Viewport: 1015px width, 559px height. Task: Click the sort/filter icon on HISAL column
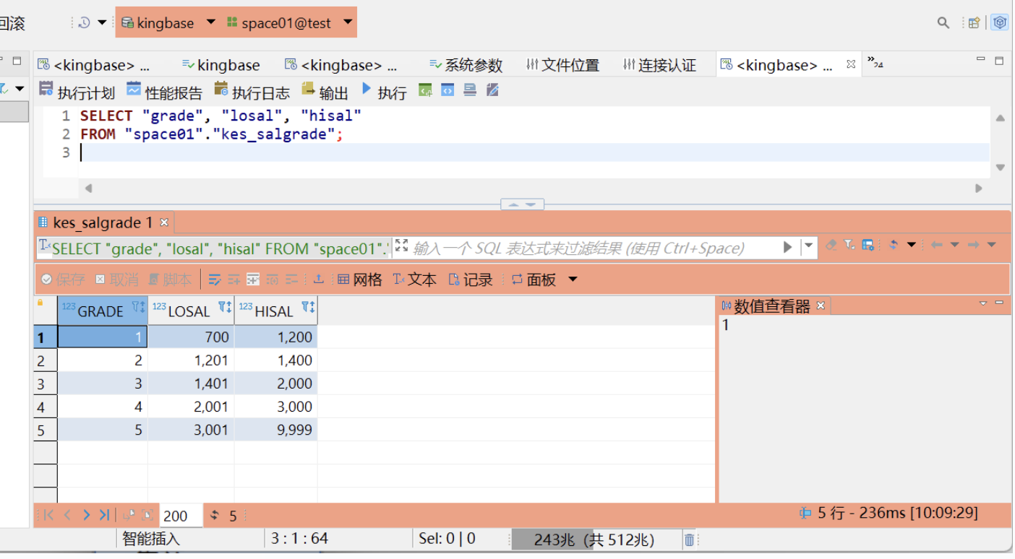(x=308, y=307)
